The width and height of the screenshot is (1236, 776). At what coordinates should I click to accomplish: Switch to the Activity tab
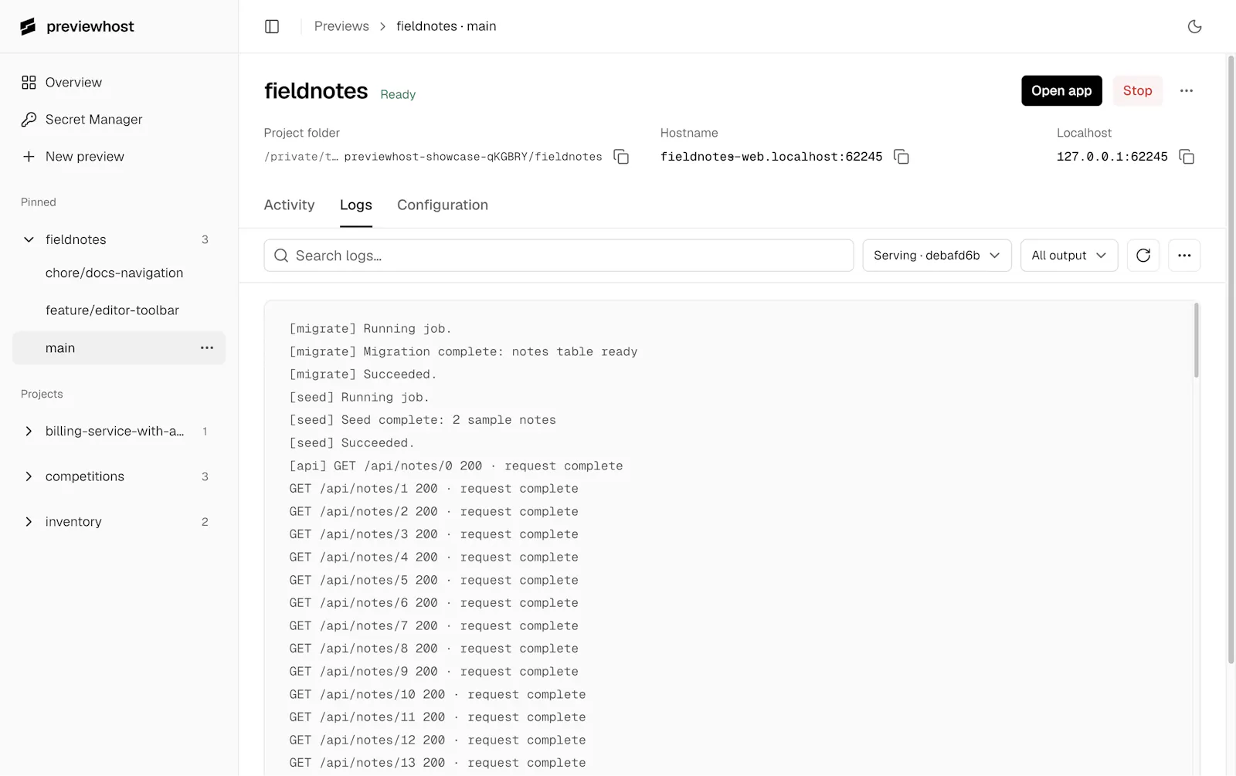pyautogui.click(x=289, y=205)
